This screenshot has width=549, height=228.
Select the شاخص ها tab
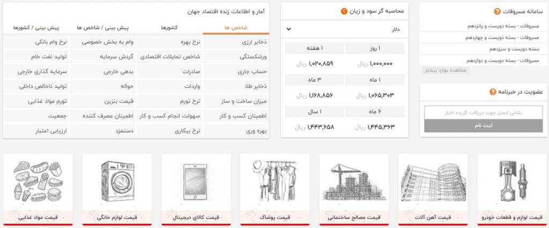tap(236, 28)
